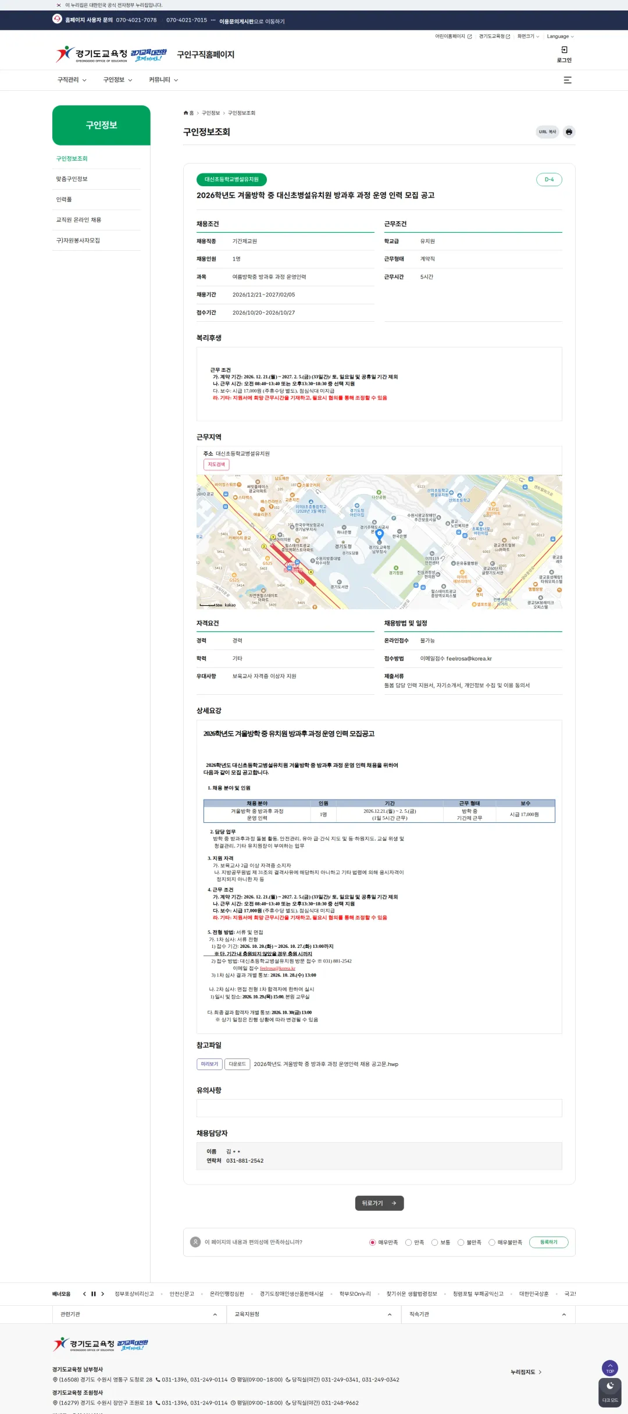Show previous banner with left arrow

[x=84, y=1294]
